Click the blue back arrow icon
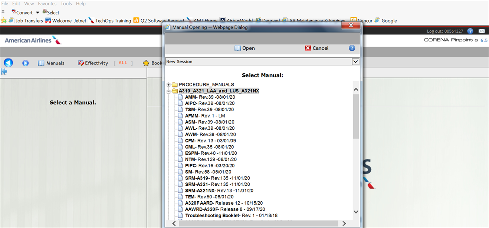The height and width of the screenshot is (228, 489). point(8,63)
